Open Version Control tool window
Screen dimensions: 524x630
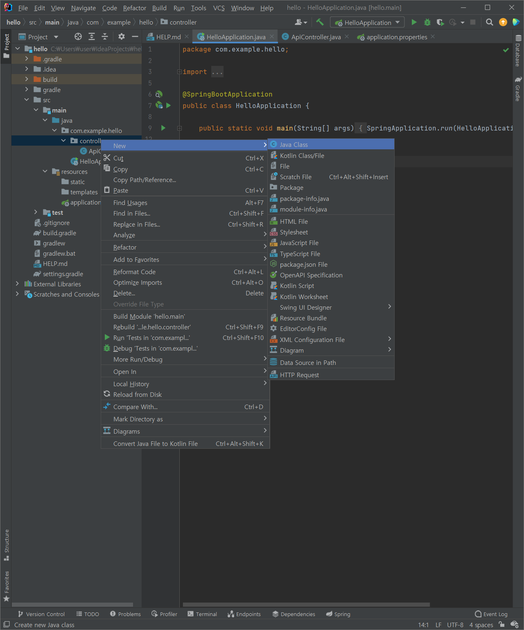coord(41,614)
